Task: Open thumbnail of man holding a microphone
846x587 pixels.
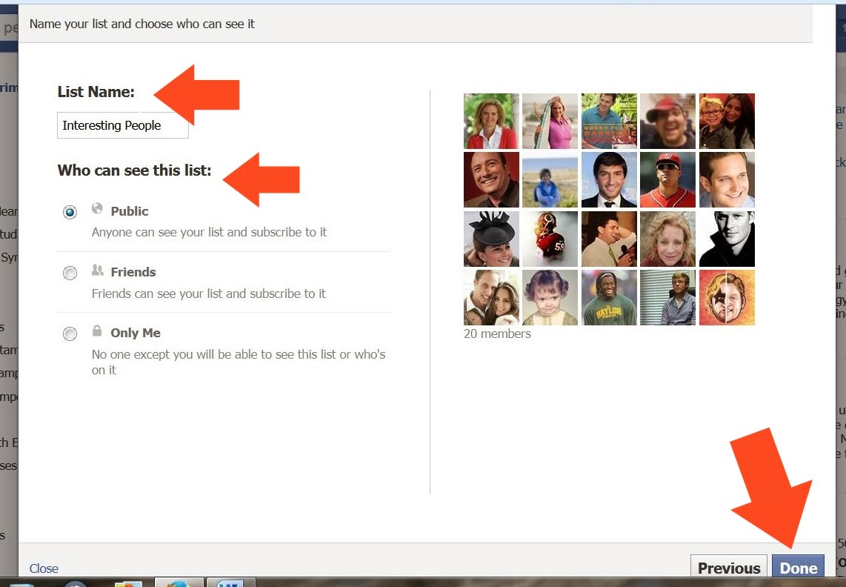Action: (609, 239)
